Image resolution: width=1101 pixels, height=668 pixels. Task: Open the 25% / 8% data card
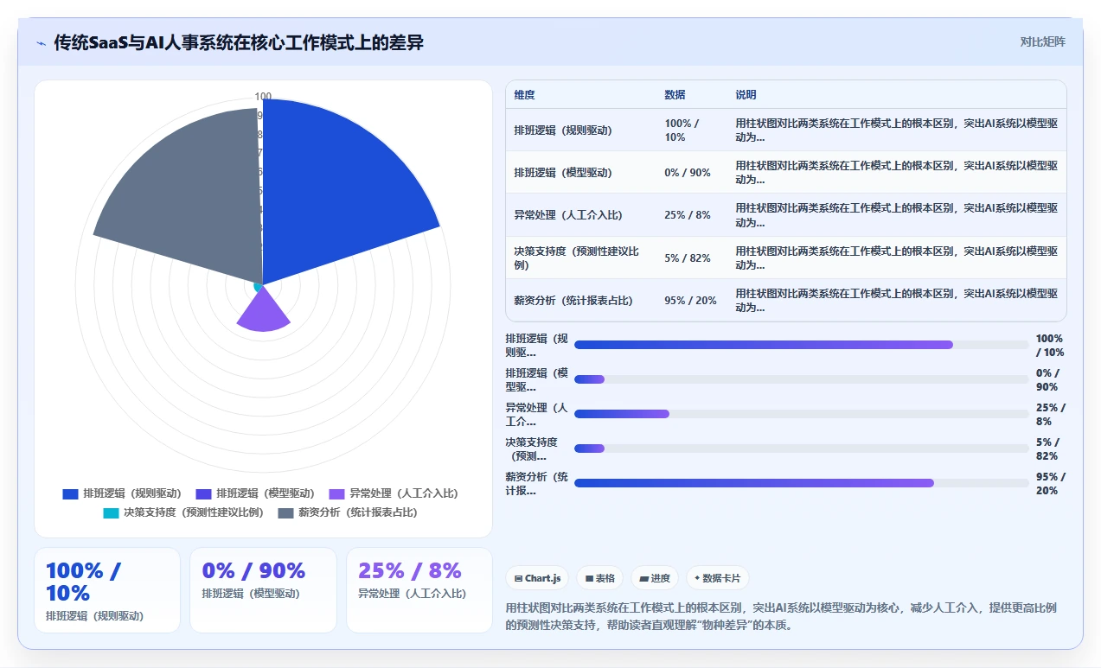coord(419,590)
